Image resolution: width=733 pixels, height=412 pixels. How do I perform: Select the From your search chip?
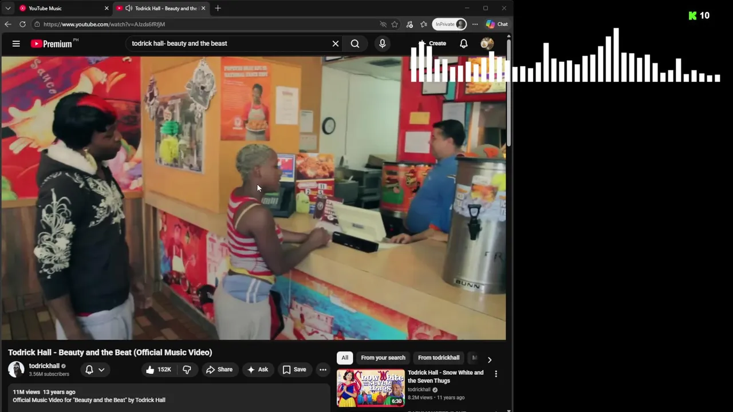(383, 358)
